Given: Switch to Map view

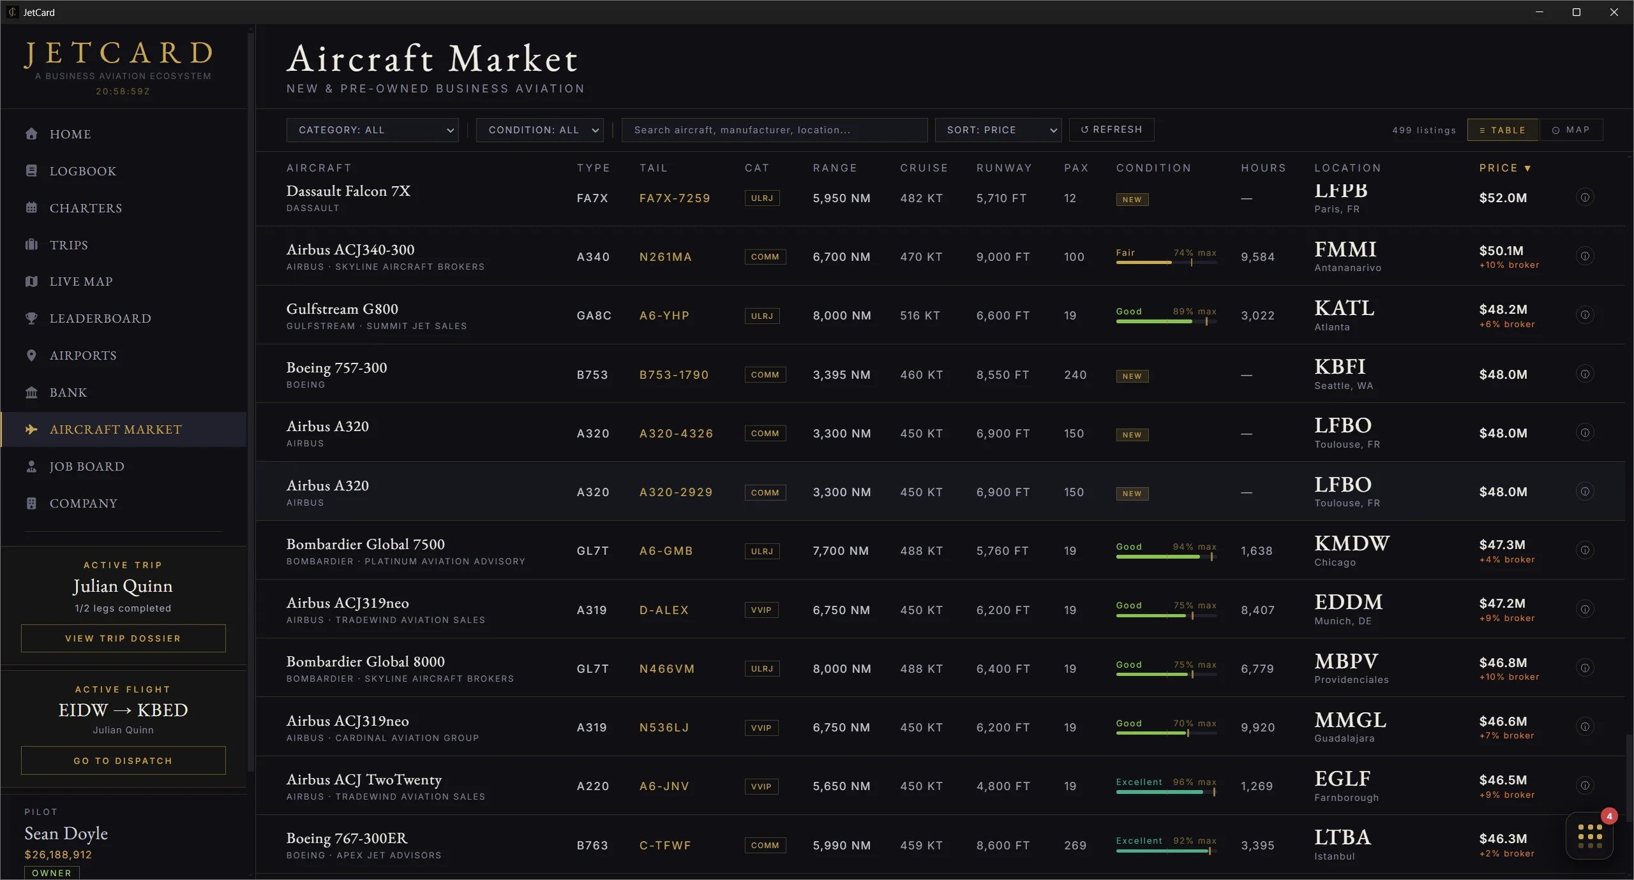Looking at the screenshot, I should click(1571, 130).
